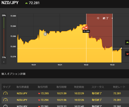Viewport: 129px width, 107px height.
Task: Click the 71% sentiment value
Action: click(x=4, y=57)
